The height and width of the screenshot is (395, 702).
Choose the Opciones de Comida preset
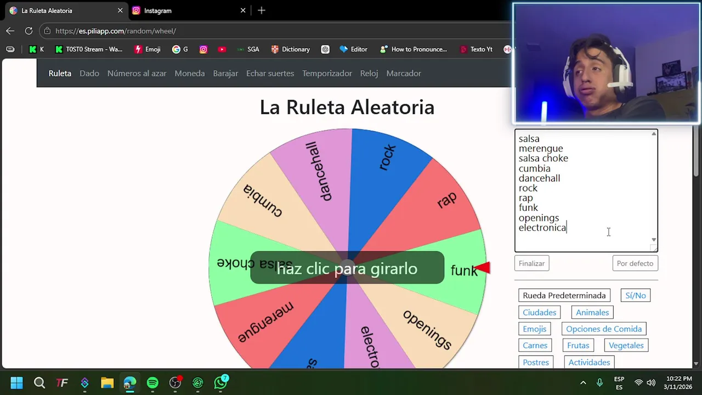604,329
